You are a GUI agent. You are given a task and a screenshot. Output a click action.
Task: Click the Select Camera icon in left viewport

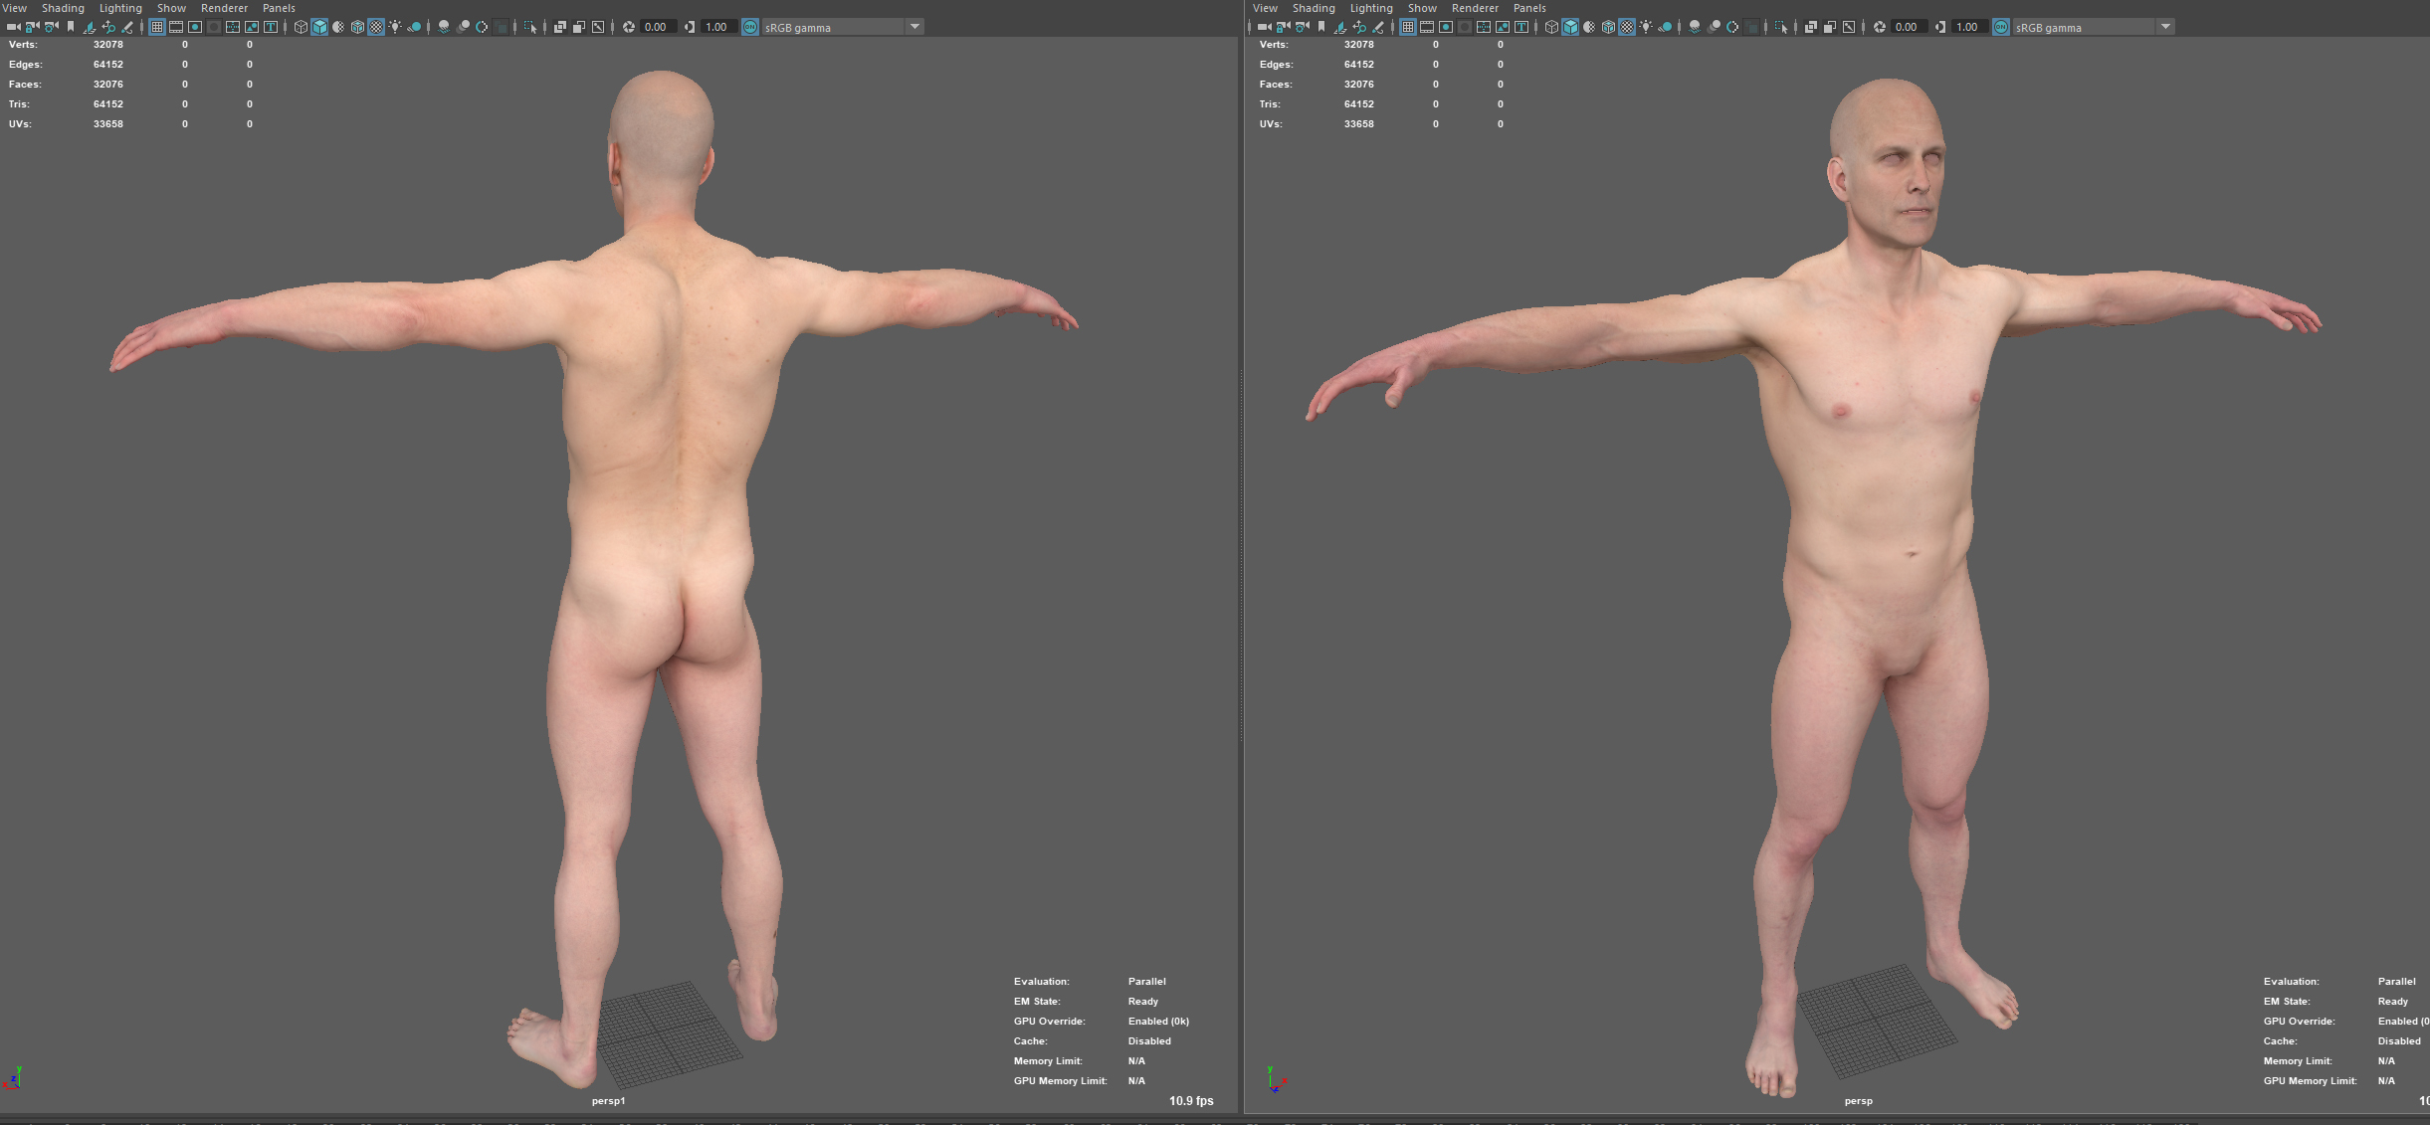click(14, 27)
